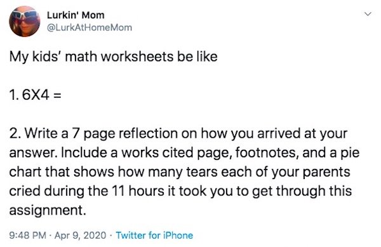Screen dimensions: 381x247
Task: Open the Twitter for iPhone source link
Action: 154,236
